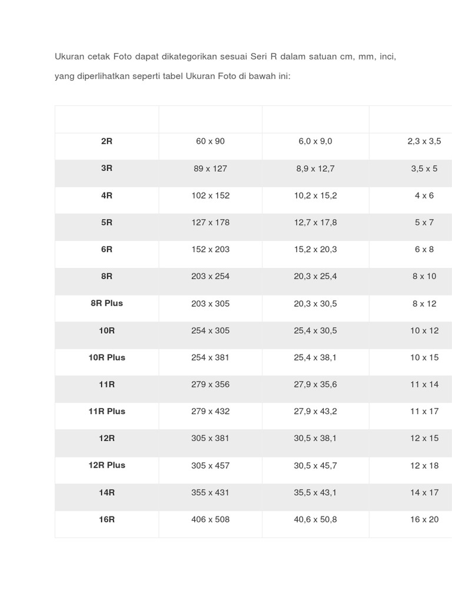This screenshot has width=452, height=603.
Task: Click the 12R Plus row label
Action: [x=107, y=465]
